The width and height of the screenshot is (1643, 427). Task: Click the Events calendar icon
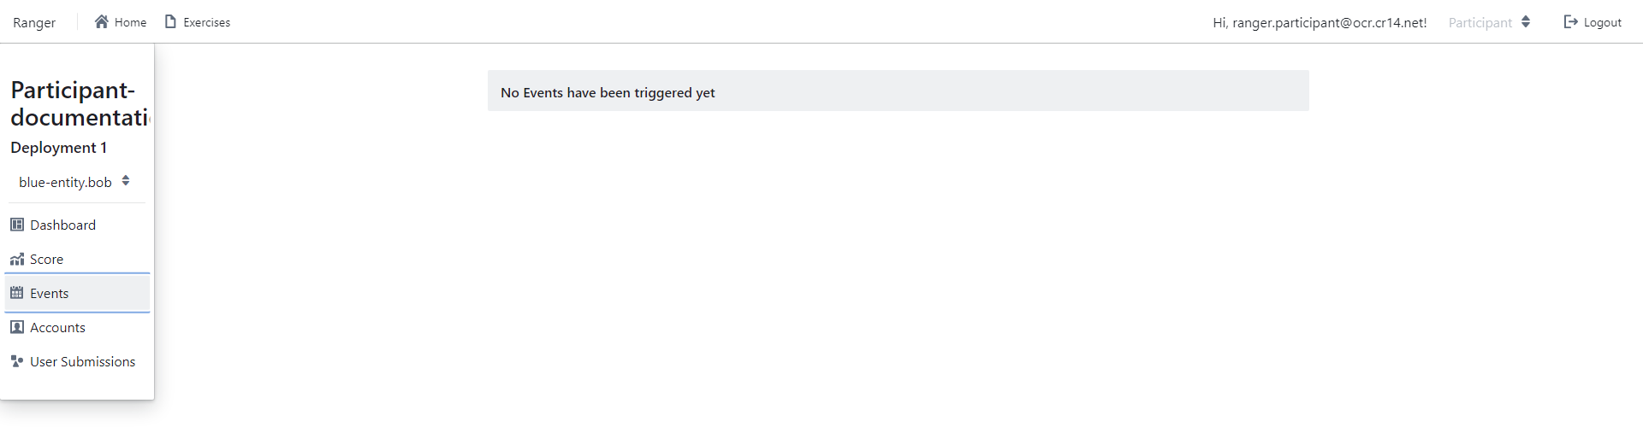[x=17, y=293]
